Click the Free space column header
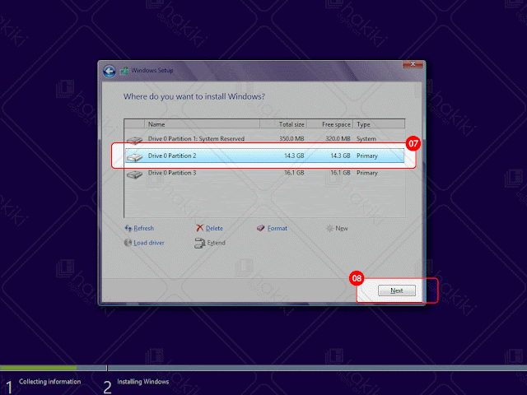Screen dimensions: 527x395 pos(329,124)
